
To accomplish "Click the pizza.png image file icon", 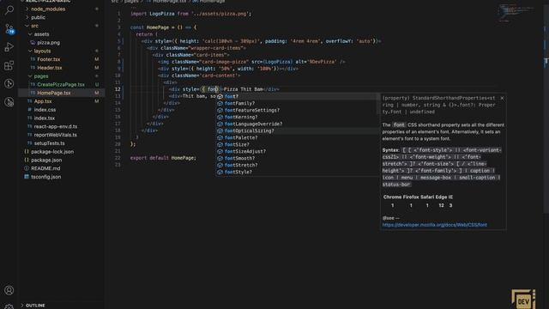I will click(33, 42).
